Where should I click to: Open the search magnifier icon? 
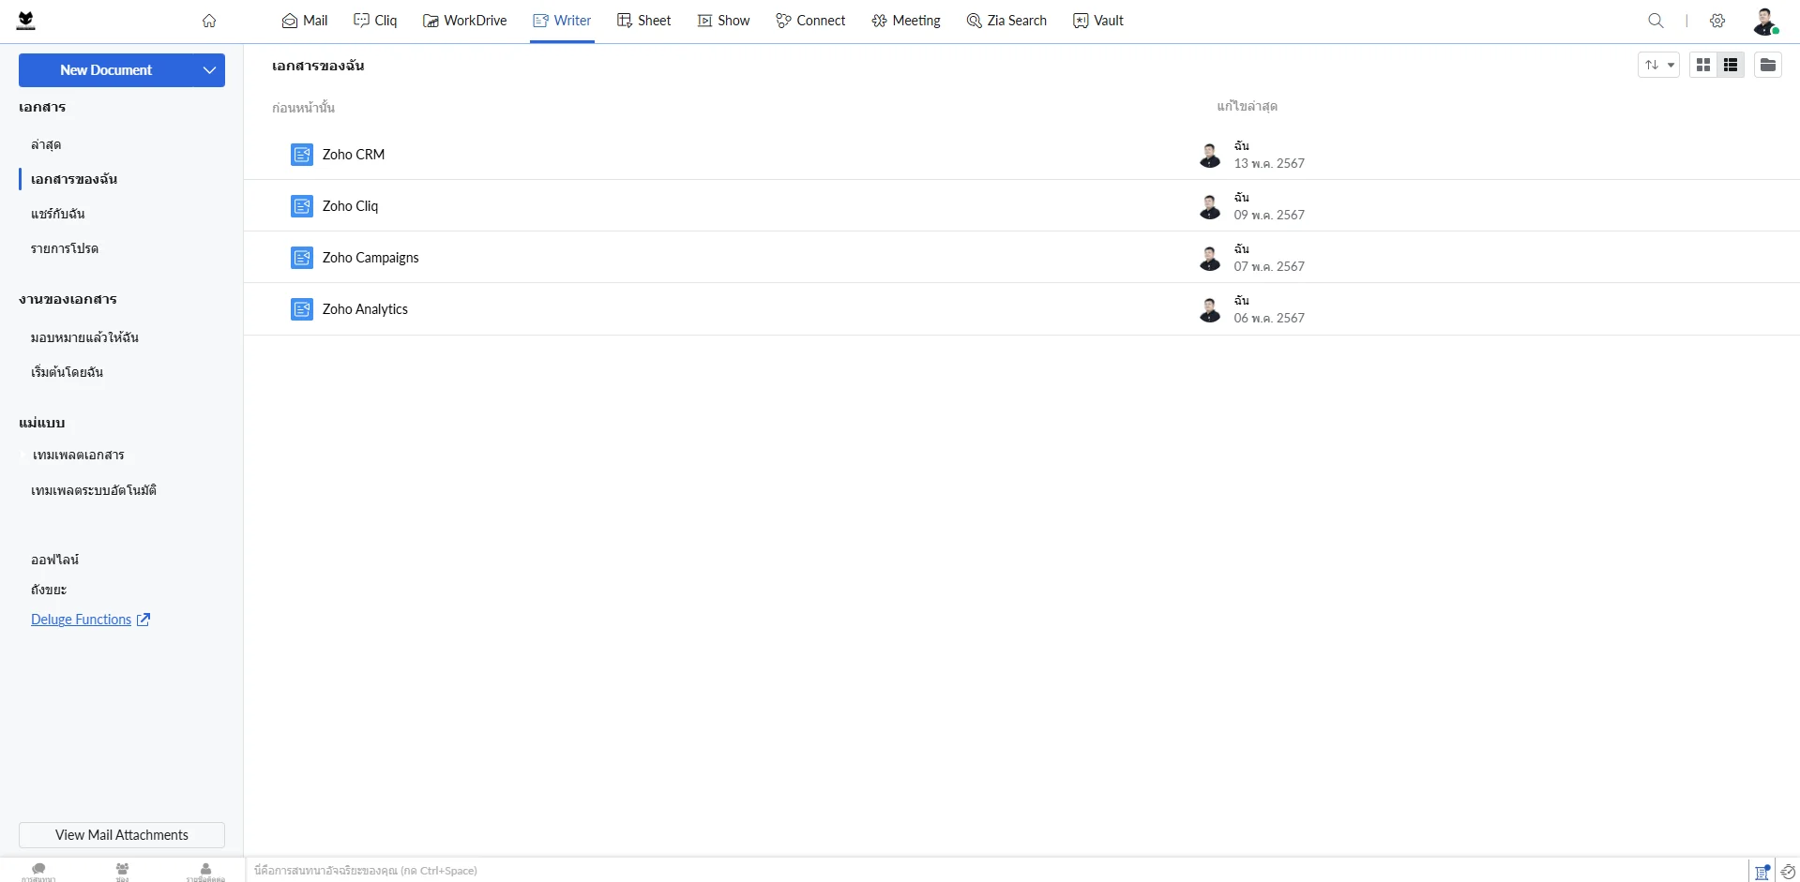pyautogui.click(x=1656, y=21)
